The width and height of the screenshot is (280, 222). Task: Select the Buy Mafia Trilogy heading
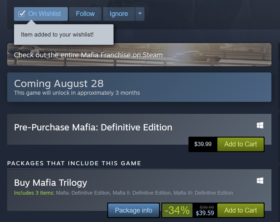coord(50,183)
